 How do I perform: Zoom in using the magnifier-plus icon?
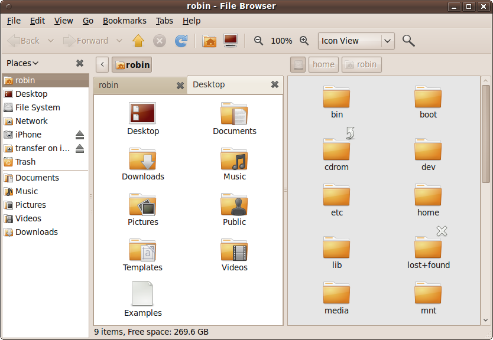[304, 41]
